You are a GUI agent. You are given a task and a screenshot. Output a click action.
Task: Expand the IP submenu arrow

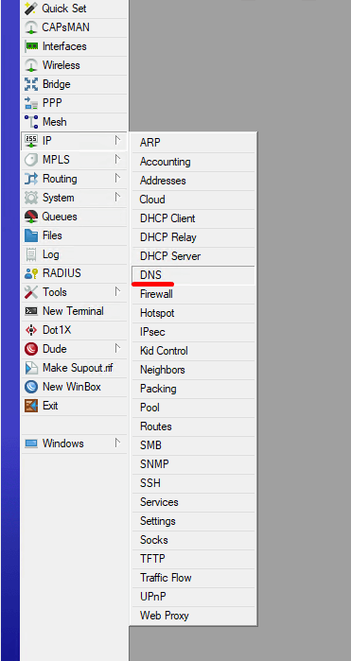pos(118,140)
